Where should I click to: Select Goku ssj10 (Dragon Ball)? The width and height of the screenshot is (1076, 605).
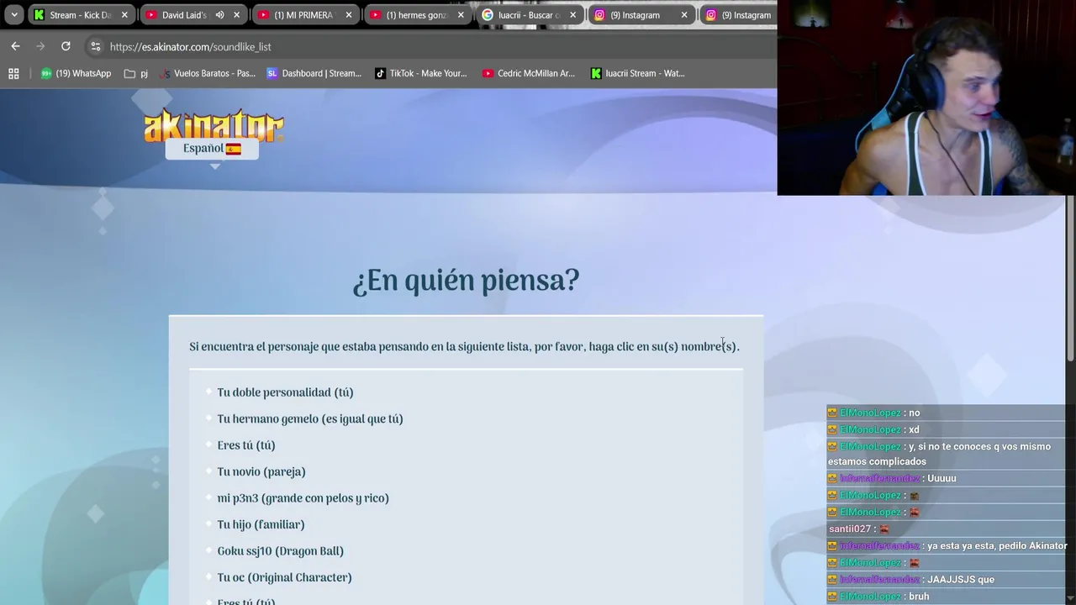280,551
